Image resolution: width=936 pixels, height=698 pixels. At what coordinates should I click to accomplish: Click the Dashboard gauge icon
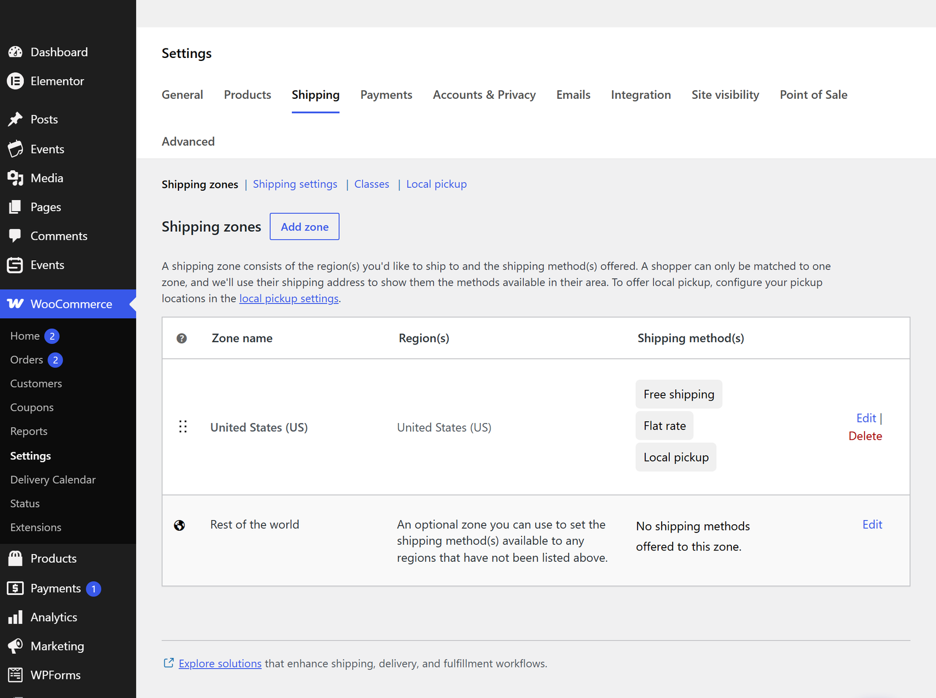(x=15, y=52)
